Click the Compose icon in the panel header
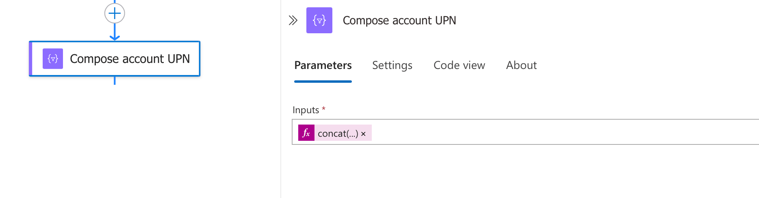The width and height of the screenshot is (759, 198). [319, 20]
